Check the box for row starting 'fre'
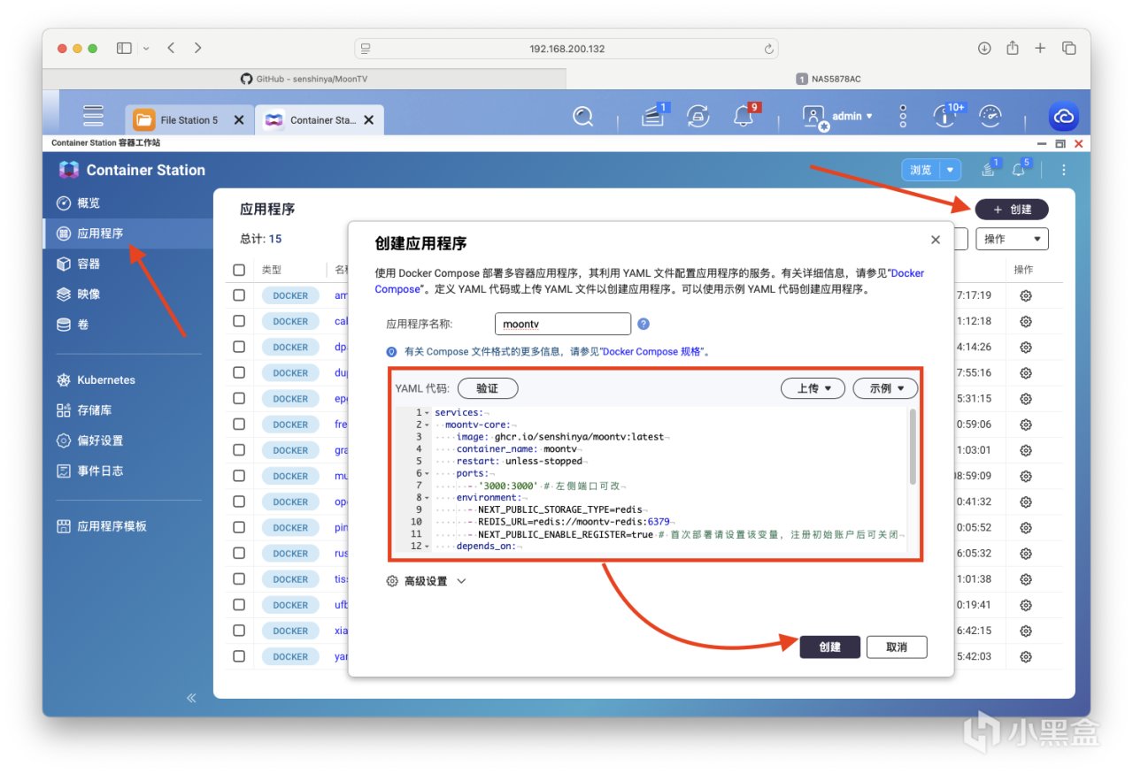1133x773 pixels. click(x=239, y=424)
